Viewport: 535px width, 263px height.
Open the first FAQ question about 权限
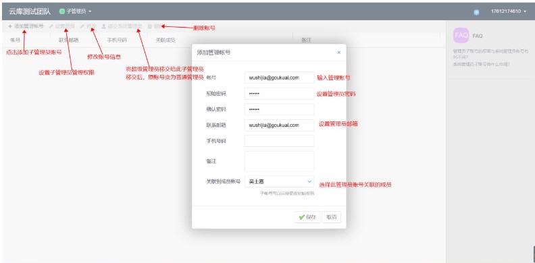490,54
